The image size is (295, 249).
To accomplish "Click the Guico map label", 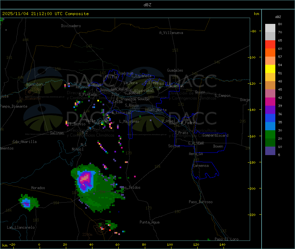I will coord(200,92).
